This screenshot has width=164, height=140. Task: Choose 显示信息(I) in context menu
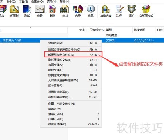coord(71,85)
